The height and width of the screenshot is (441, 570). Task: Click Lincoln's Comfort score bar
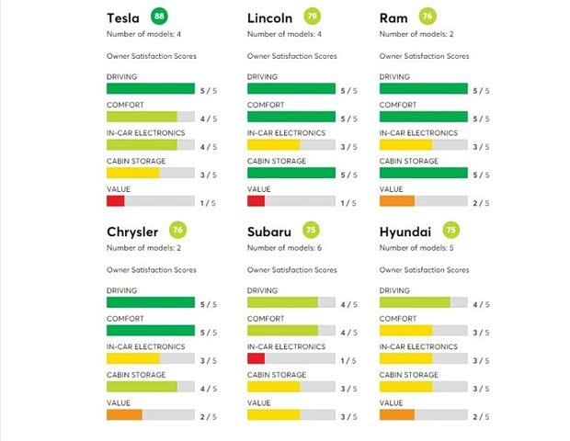click(291, 118)
